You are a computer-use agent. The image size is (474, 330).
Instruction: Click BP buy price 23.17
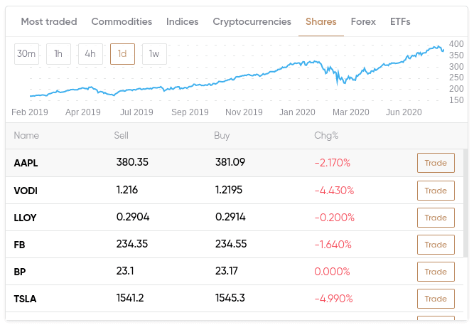tap(227, 271)
